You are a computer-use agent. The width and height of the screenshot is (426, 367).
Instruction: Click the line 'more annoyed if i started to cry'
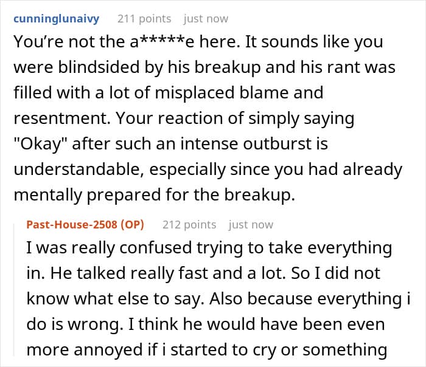pyautogui.click(x=207, y=350)
